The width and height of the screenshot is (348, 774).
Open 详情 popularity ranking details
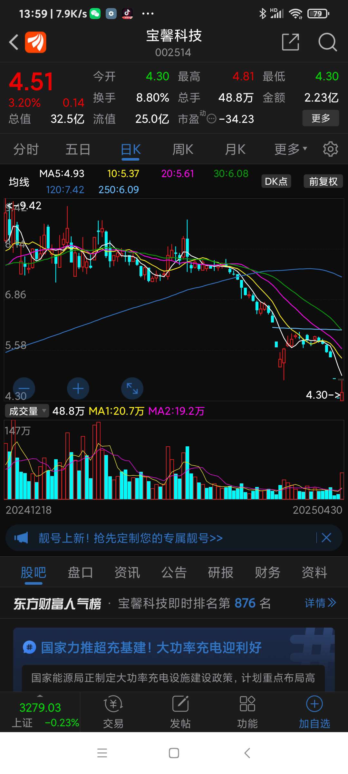click(x=321, y=603)
